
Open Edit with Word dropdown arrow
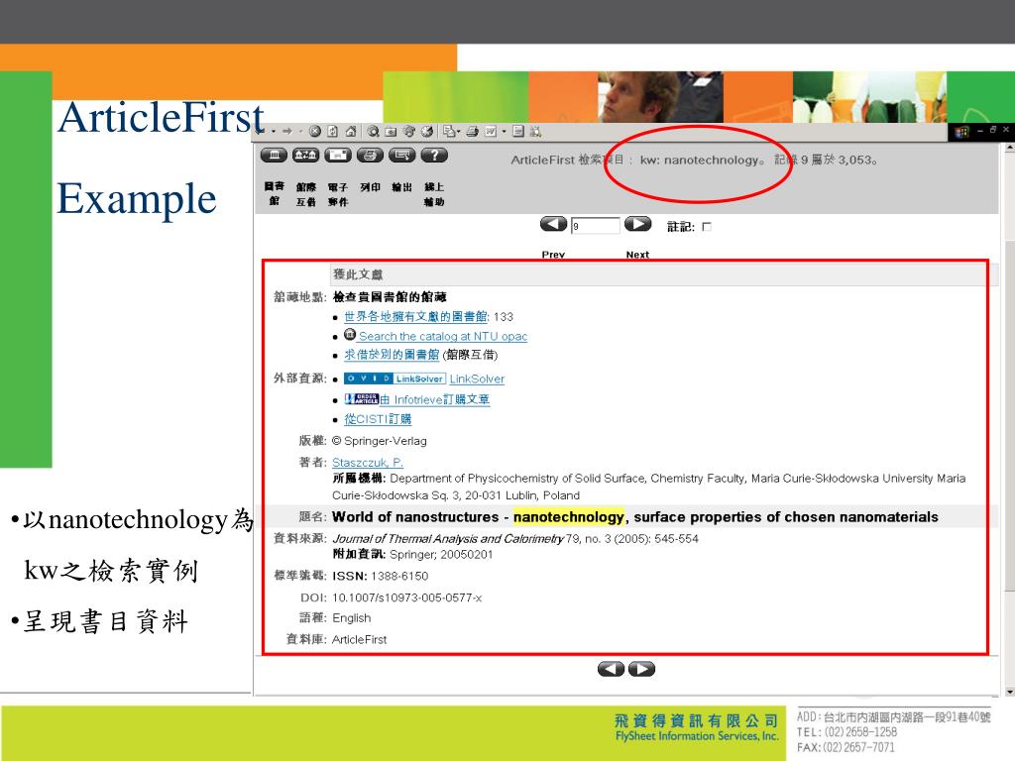pyautogui.click(x=504, y=132)
